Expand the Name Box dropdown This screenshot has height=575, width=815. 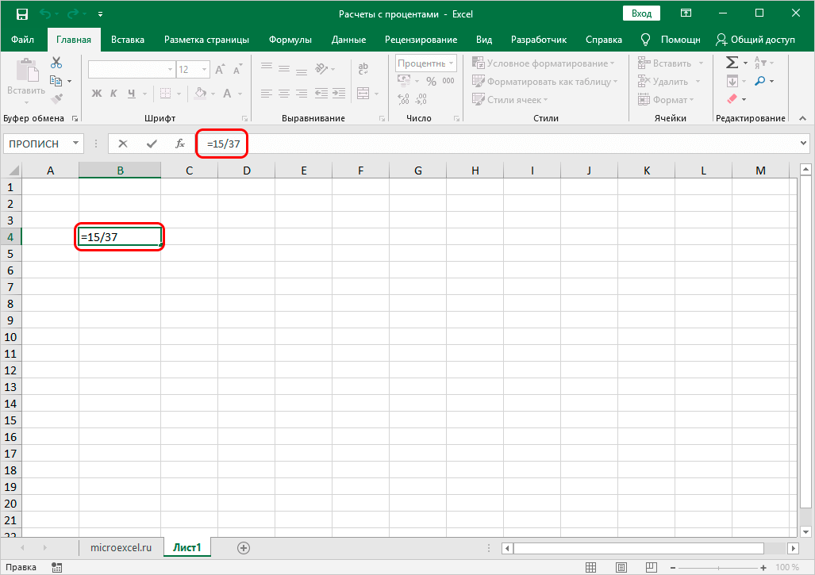tap(76, 144)
